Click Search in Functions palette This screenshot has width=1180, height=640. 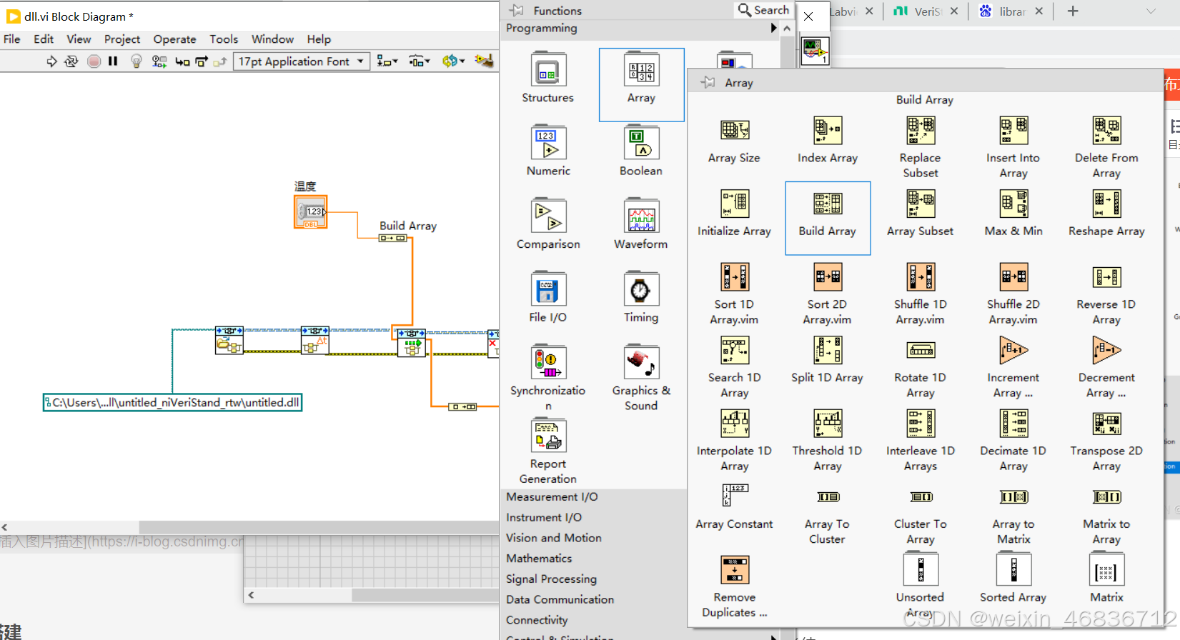763,10
